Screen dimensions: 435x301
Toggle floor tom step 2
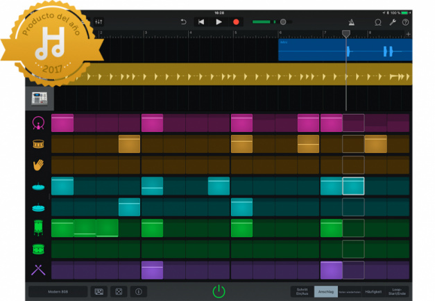[85, 228]
